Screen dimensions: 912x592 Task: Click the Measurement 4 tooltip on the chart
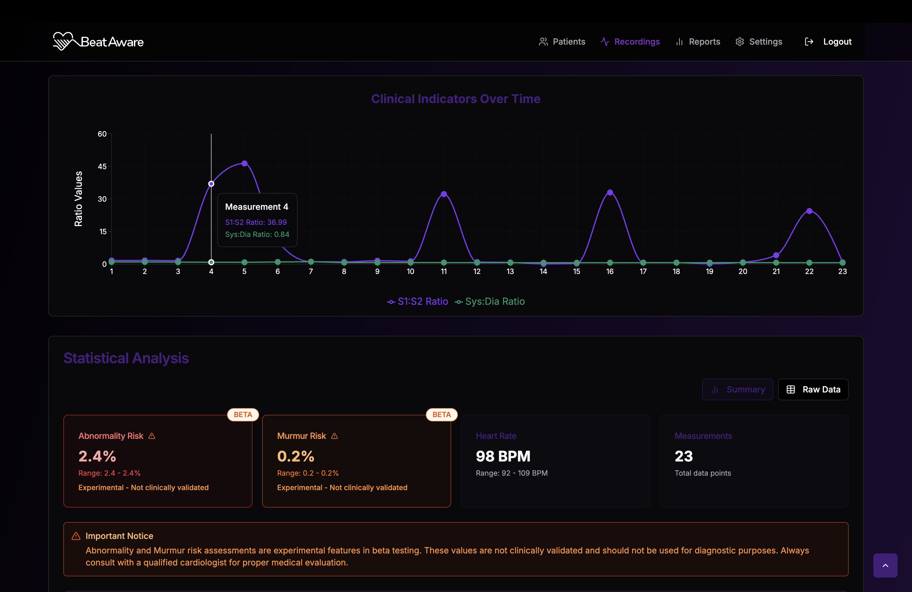point(257,220)
